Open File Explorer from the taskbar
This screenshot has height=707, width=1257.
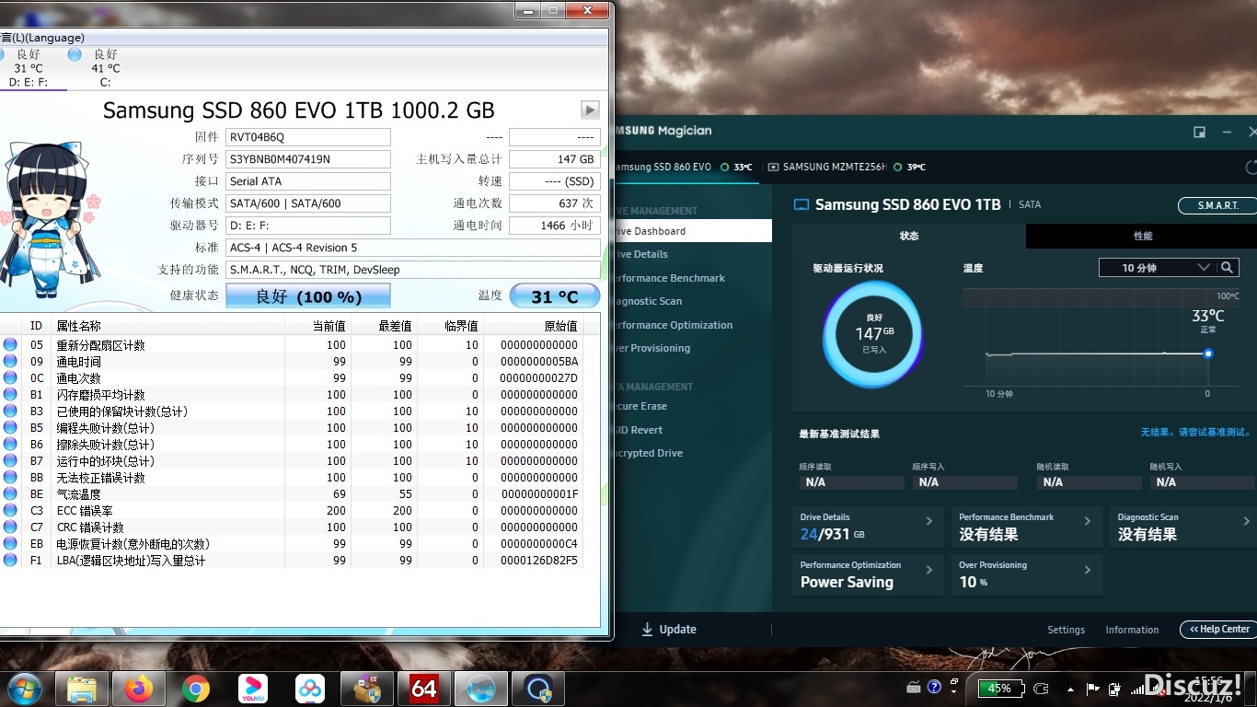click(82, 689)
